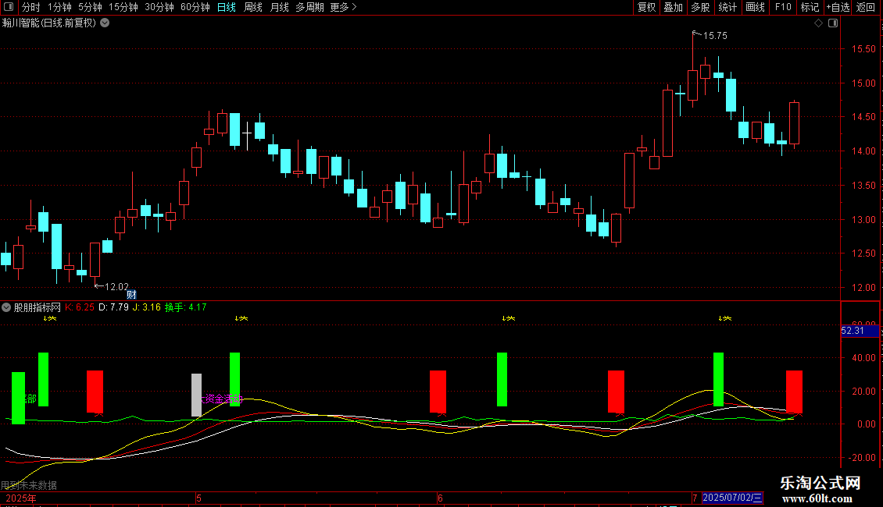The image size is (883, 507).
Task: Click the K: 6.25 indicator value
Action: pos(80,307)
